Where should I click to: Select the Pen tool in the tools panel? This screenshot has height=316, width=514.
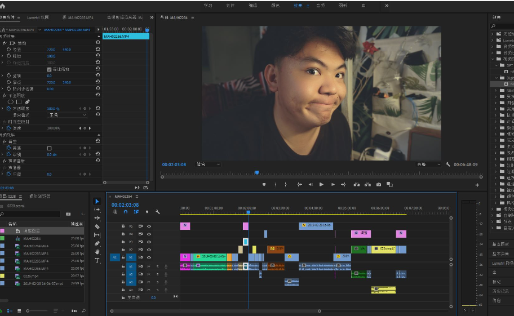tap(97, 243)
